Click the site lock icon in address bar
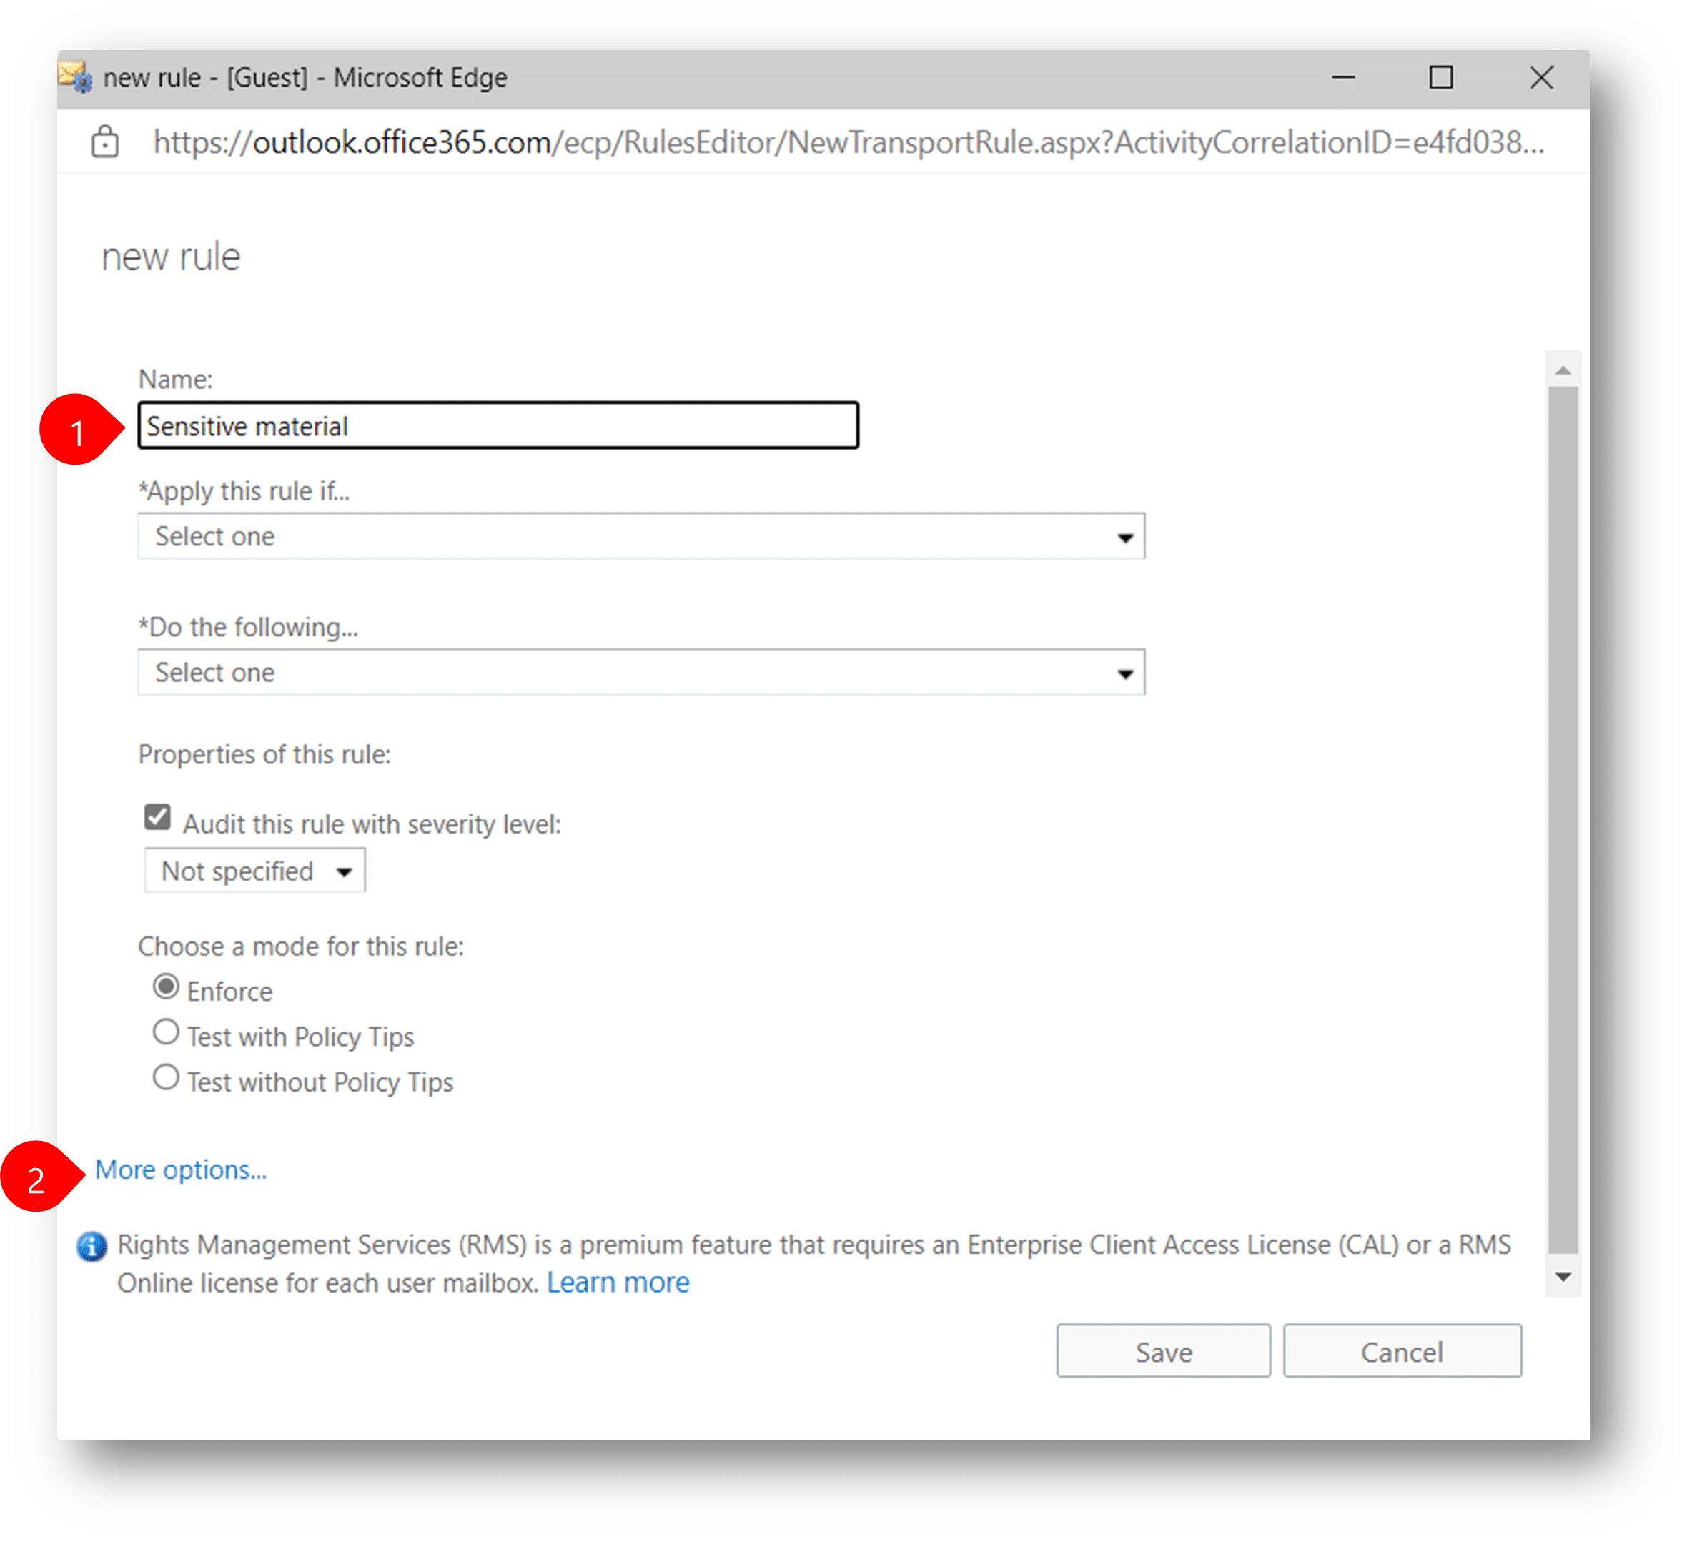 tap(105, 142)
